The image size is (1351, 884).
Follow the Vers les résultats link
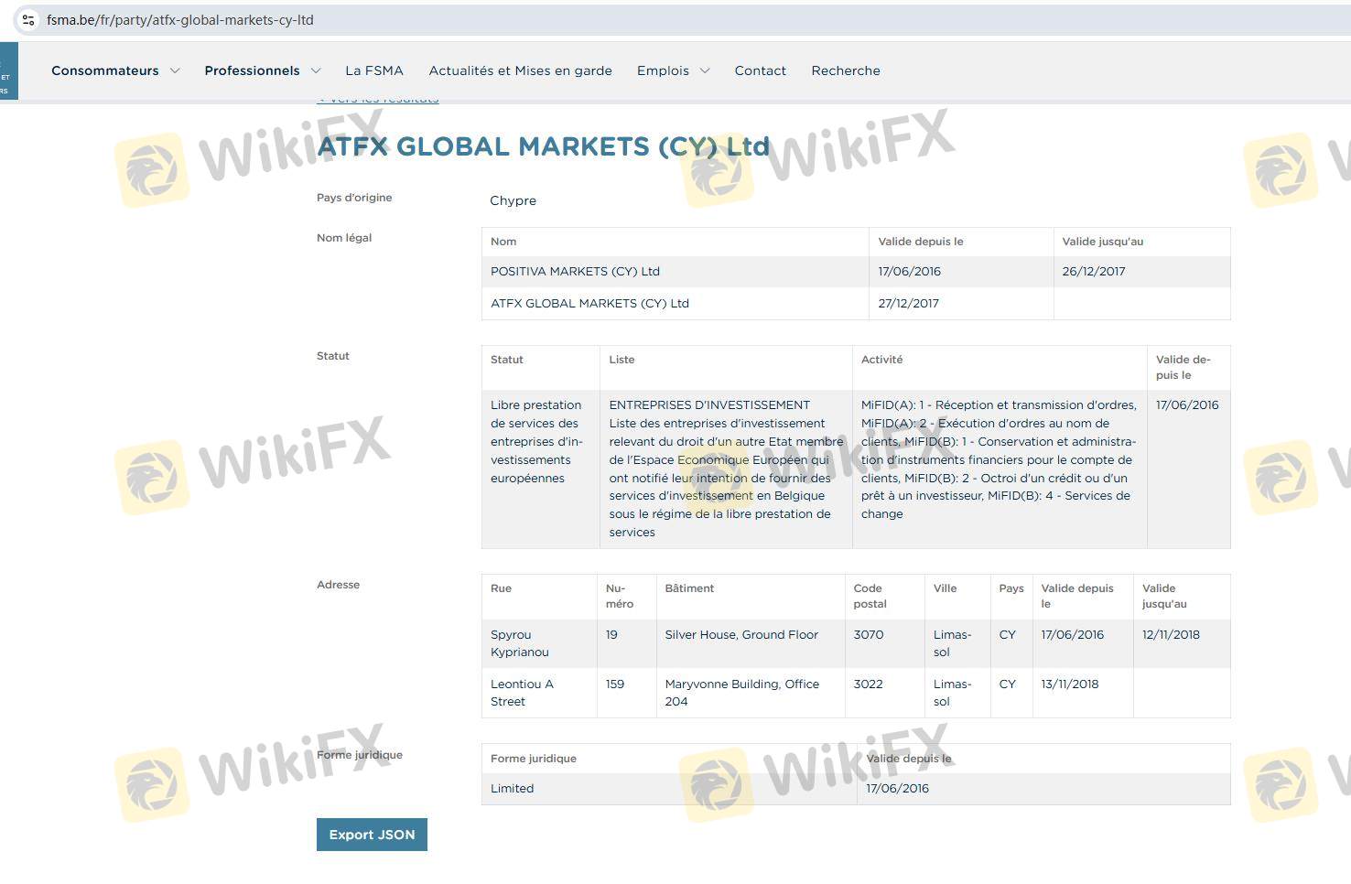[x=377, y=99]
